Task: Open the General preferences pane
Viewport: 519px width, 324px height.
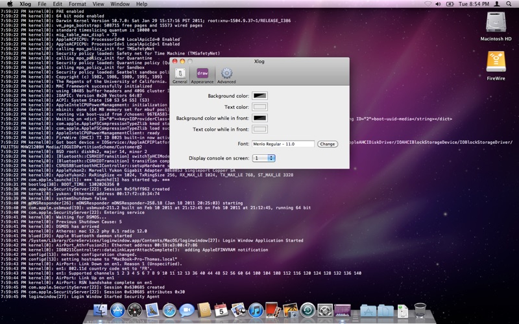Action: (180, 76)
